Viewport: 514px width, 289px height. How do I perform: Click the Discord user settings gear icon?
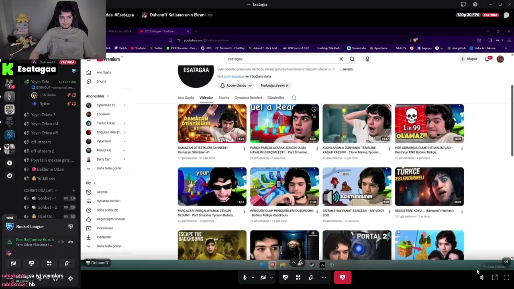[x=71, y=279]
